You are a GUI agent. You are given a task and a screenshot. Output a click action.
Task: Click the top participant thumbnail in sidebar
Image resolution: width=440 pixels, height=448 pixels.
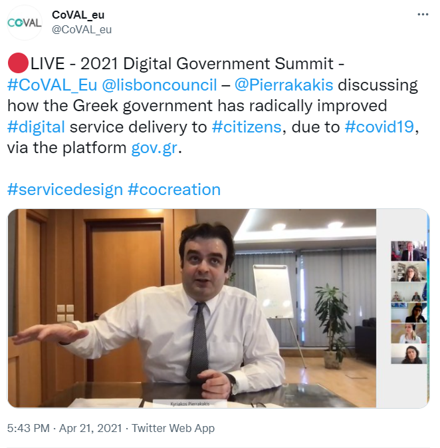pos(409,251)
